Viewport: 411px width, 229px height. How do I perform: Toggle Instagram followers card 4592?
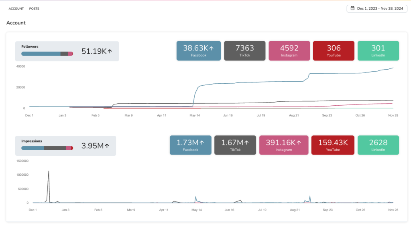289,51
